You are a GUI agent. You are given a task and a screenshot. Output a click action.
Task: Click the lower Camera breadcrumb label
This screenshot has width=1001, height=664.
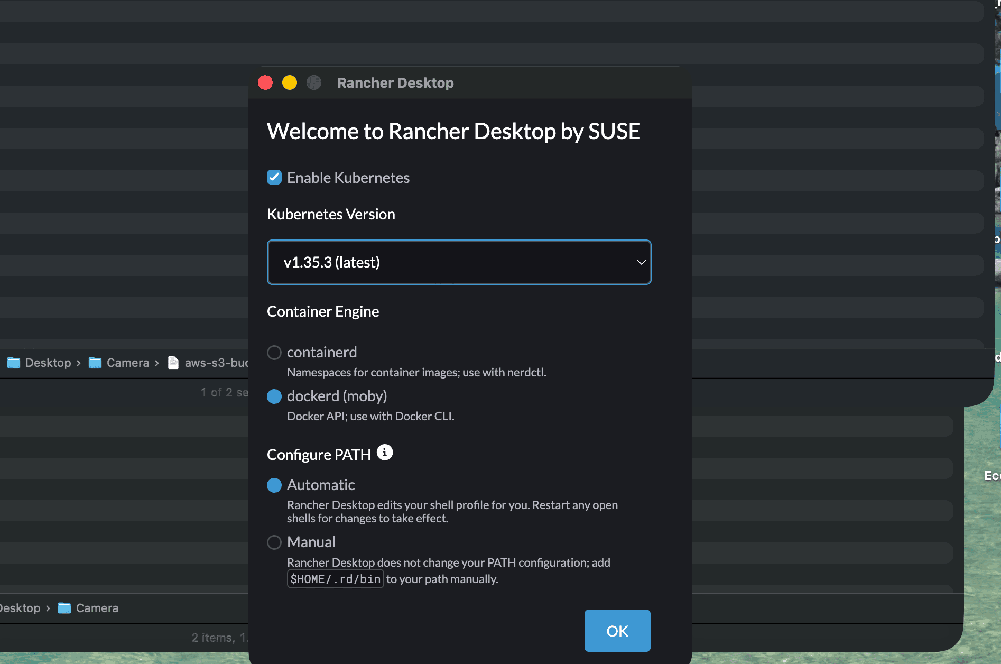(x=97, y=607)
